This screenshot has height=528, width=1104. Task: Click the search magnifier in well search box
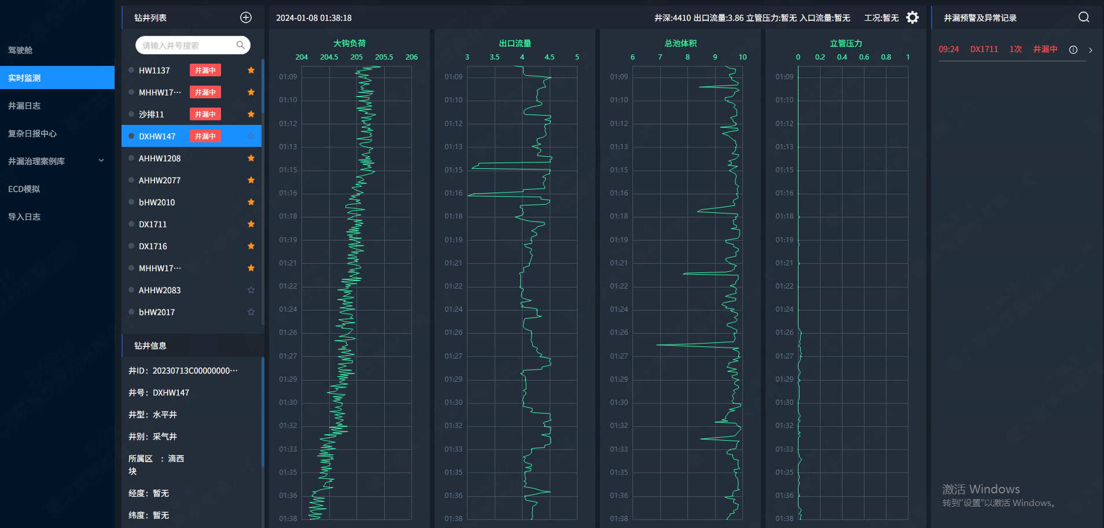(241, 45)
